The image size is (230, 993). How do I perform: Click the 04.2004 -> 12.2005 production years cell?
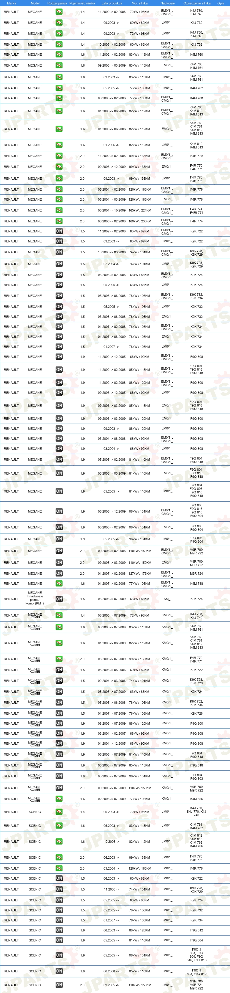pyautogui.click(x=111, y=743)
